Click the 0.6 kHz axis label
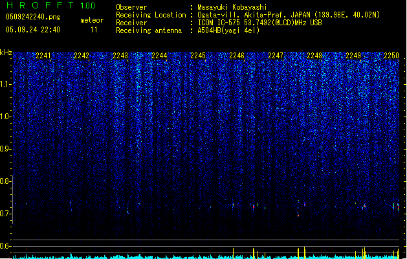Viewport: 407px width, 259px height. point(6,246)
